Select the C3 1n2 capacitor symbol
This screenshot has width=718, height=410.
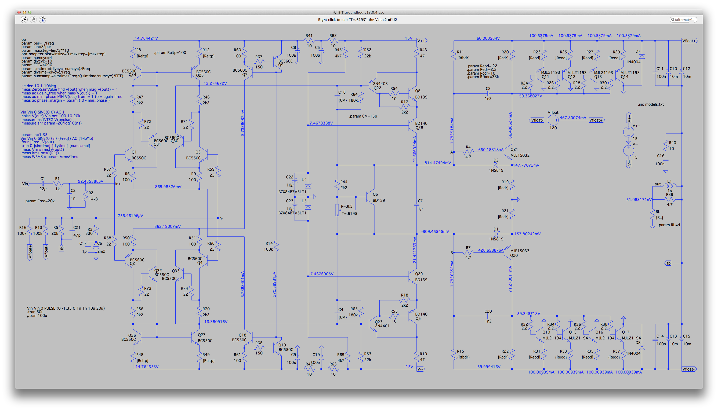tap(488, 93)
